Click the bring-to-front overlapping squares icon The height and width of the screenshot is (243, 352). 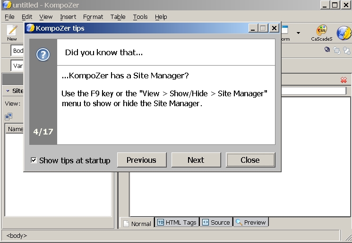pyautogui.click(x=337, y=50)
